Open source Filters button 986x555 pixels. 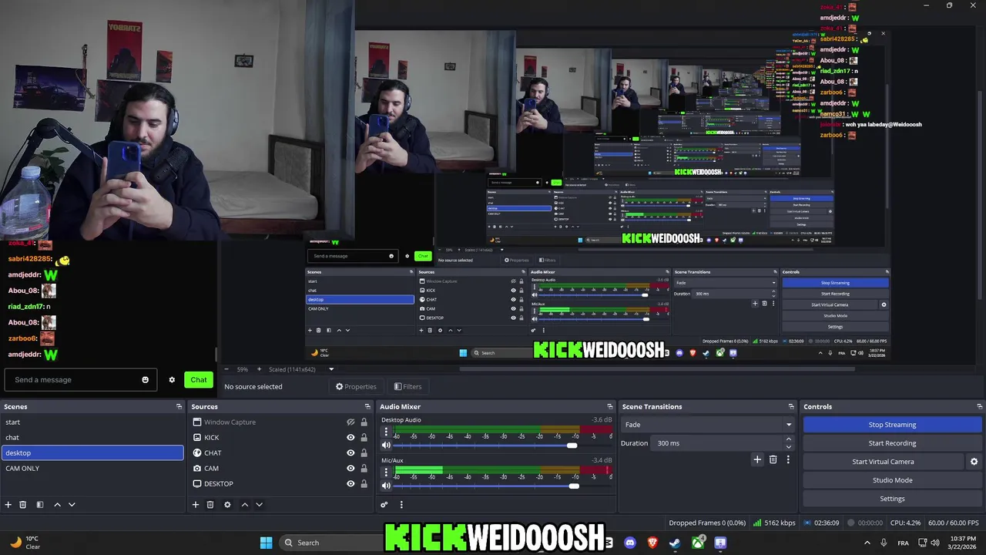pos(407,386)
